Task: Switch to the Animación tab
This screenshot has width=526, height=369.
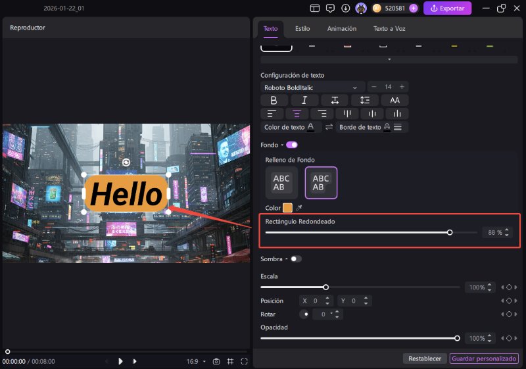Action: click(x=341, y=29)
